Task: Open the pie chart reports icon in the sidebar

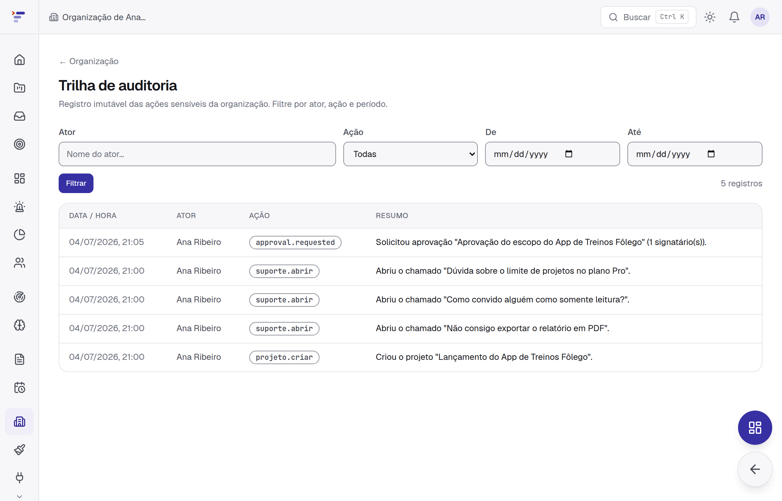Action: pyautogui.click(x=20, y=235)
